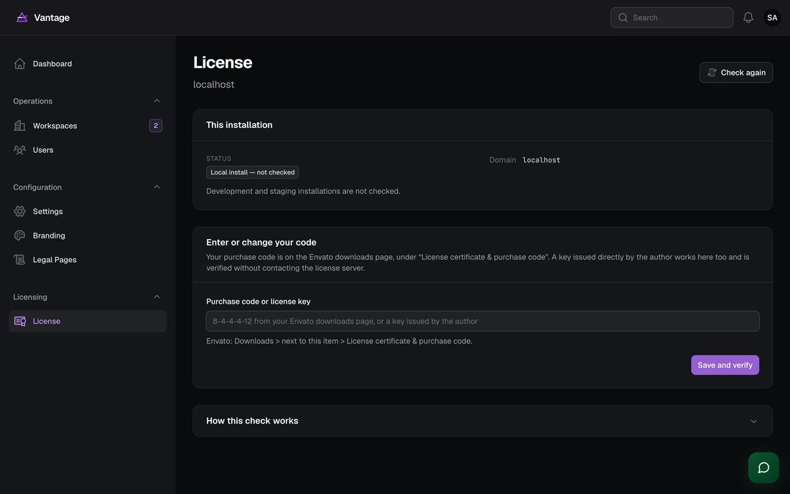
Task: Click the Domain label
Action: tap(502, 160)
